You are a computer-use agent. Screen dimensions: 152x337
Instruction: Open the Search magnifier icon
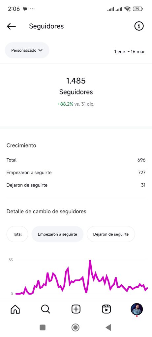46,309
